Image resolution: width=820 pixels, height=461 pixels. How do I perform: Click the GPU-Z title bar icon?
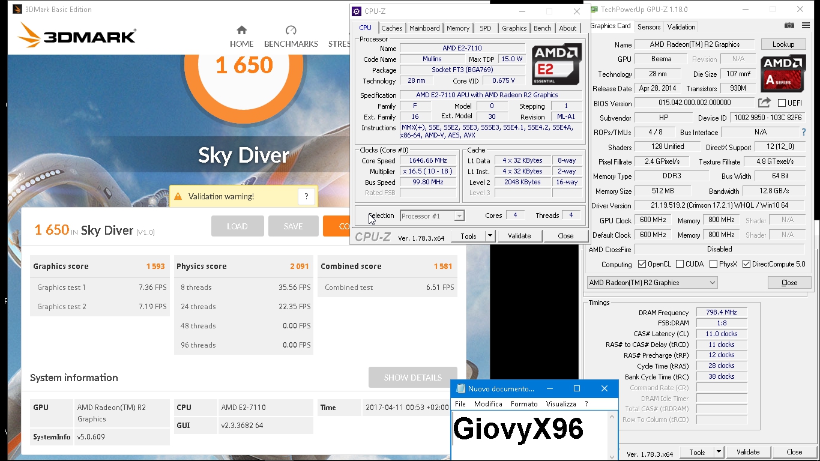(594, 10)
